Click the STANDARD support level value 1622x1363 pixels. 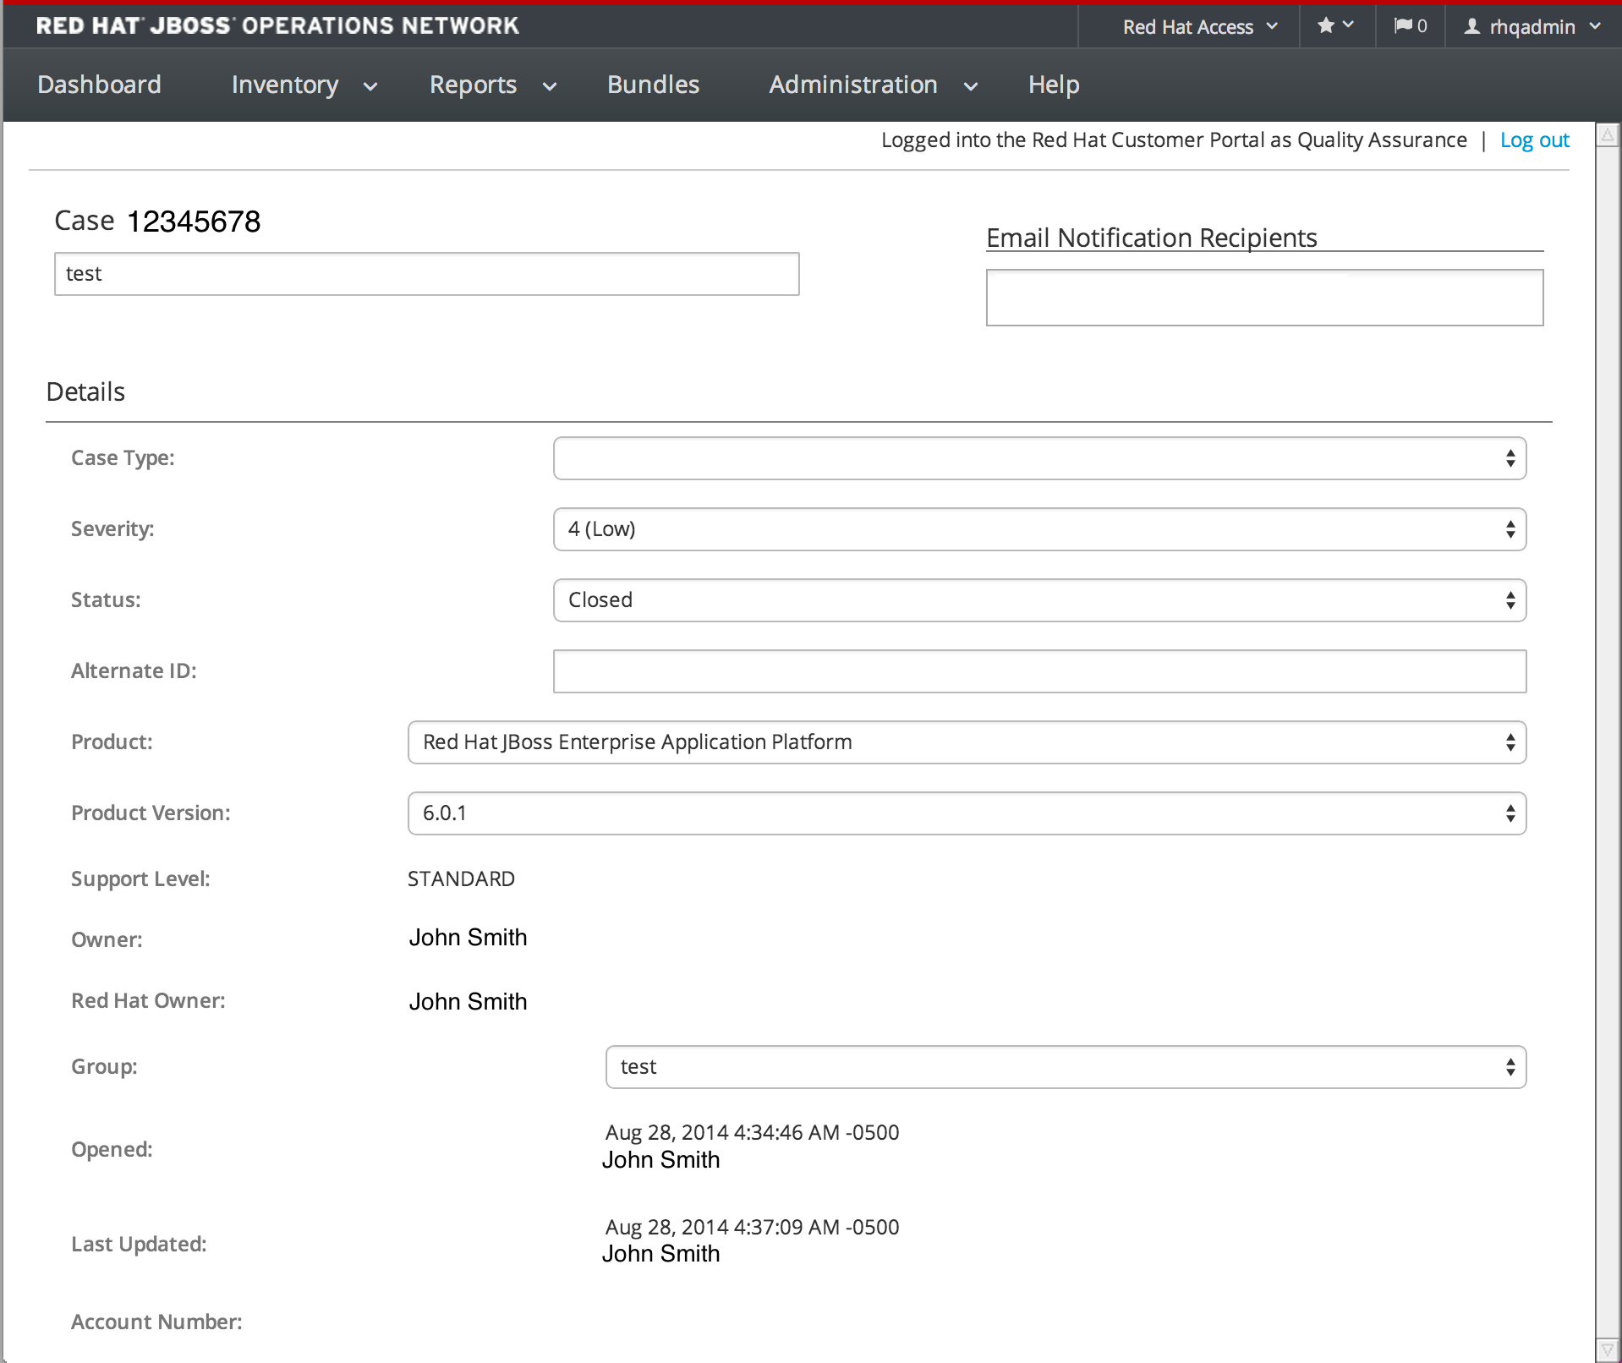point(461,879)
